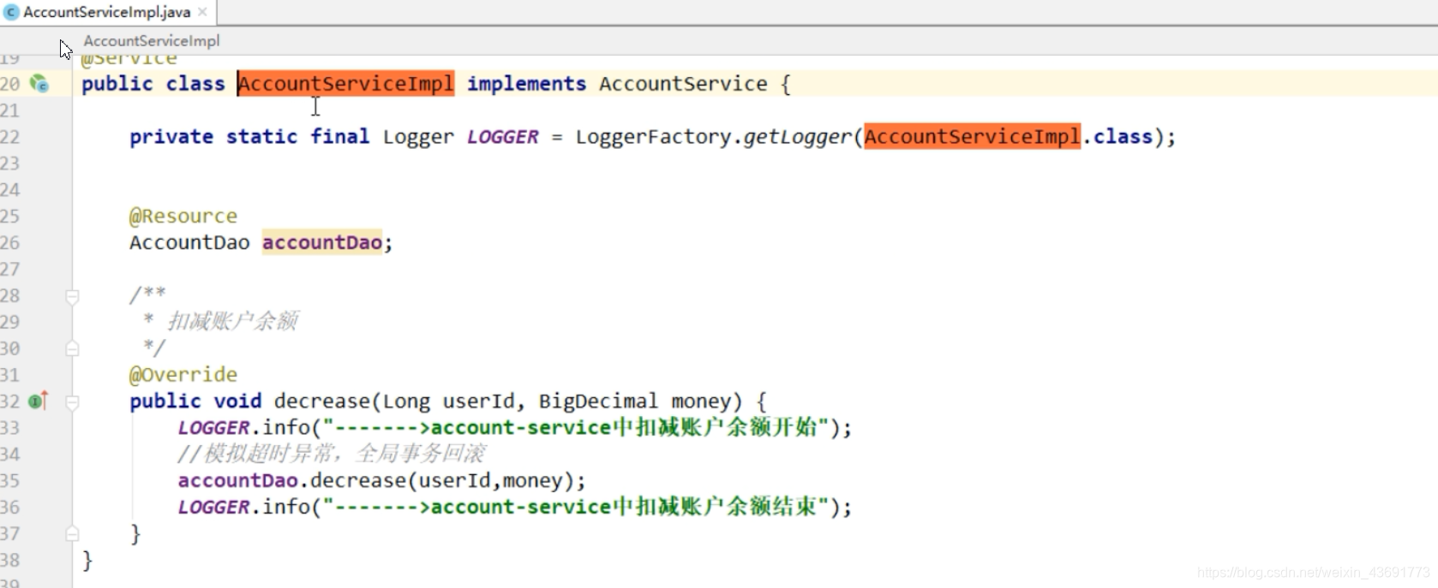1438x588 pixels.
Task: Click the BigDecimal parameter type
Action: [x=598, y=401]
